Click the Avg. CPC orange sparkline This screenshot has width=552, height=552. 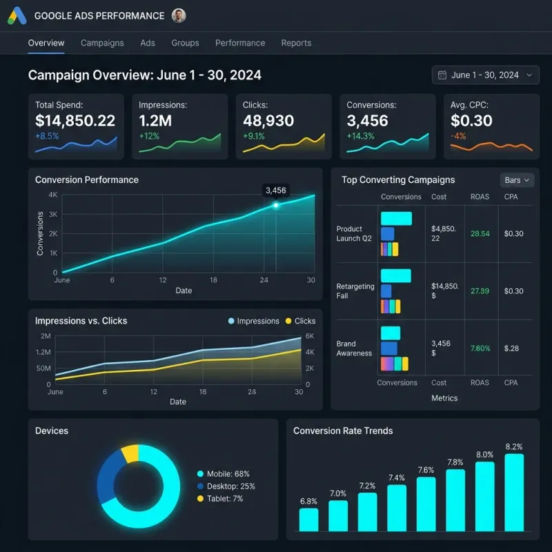click(x=491, y=146)
